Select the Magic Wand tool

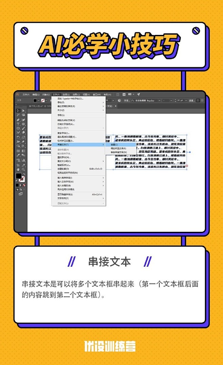18,115
